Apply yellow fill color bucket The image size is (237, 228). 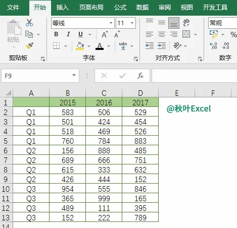tap(80, 46)
